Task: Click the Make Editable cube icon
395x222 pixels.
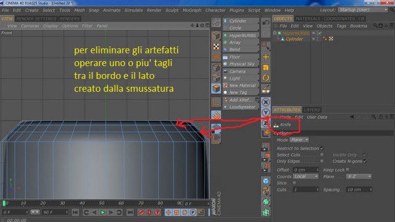Action: click(216, 36)
